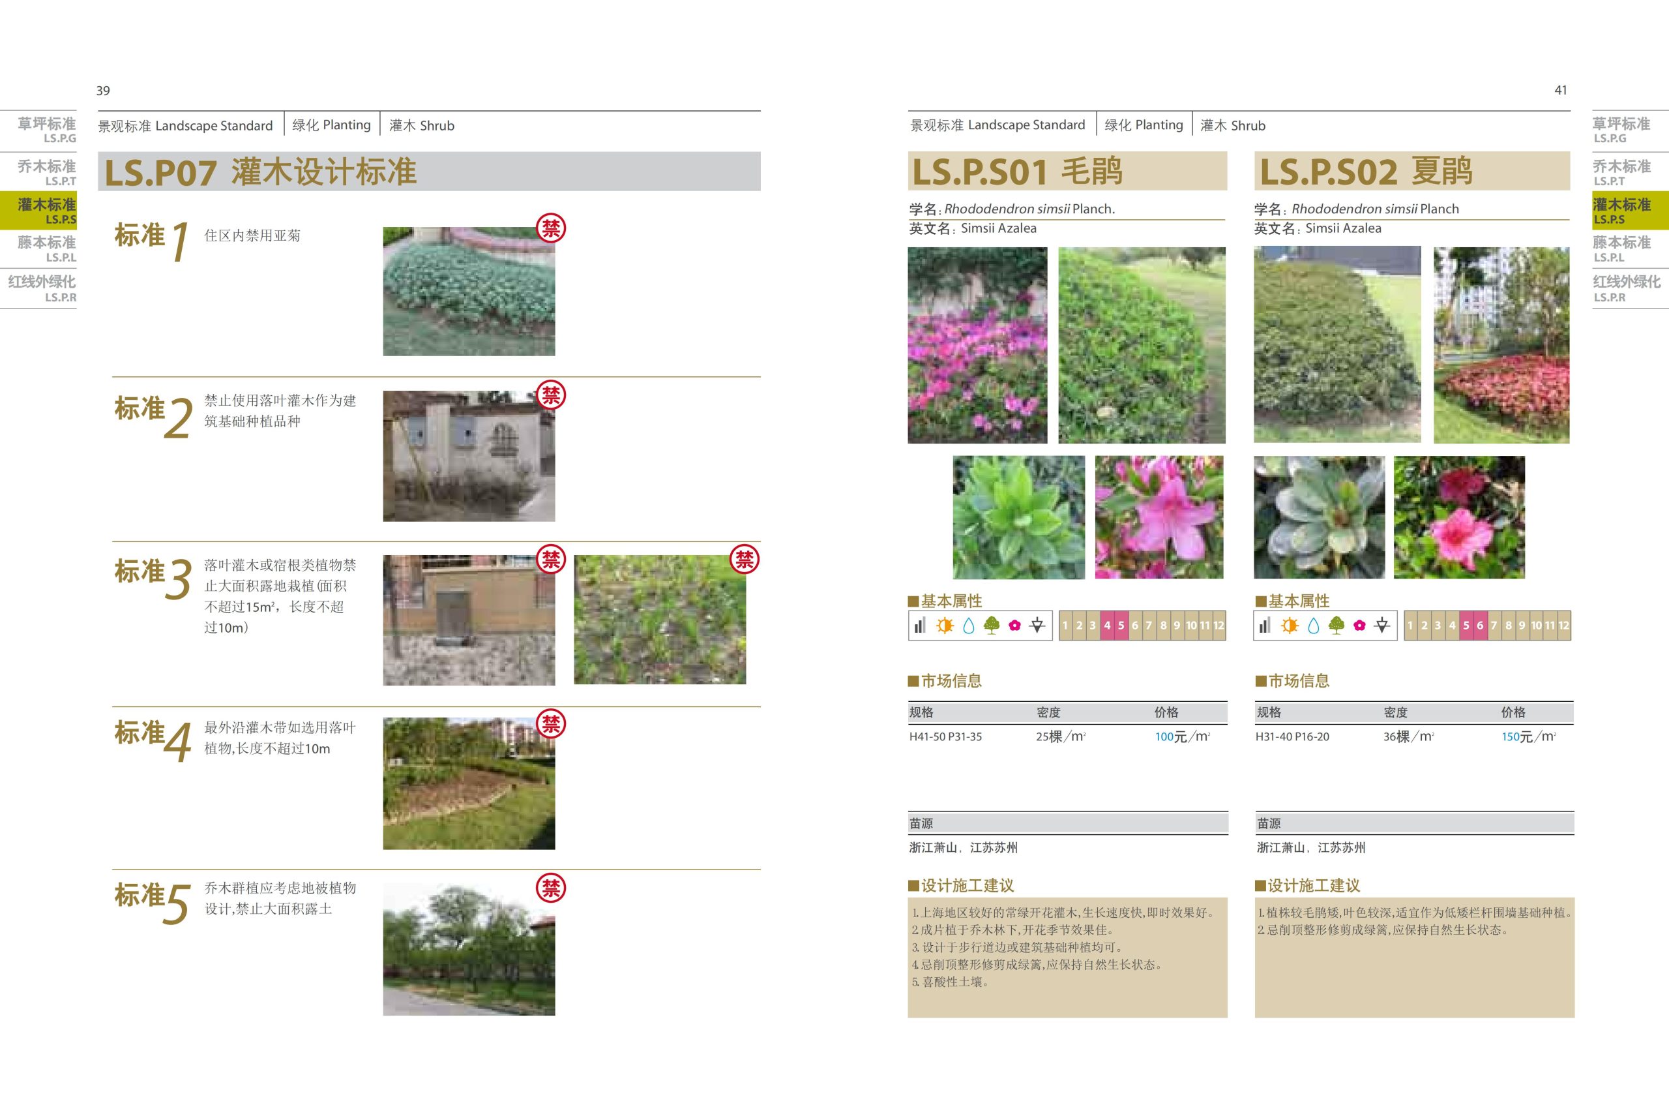The width and height of the screenshot is (1669, 1105).
Task: Open the 毛鹃 pink azalea close-up photo
Action: click(1159, 517)
